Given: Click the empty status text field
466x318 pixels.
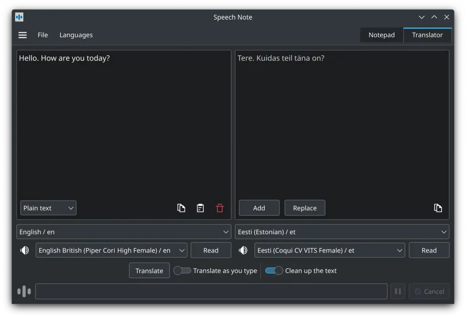Looking at the screenshot, I should pyautogui.click(x=211, y=291).
